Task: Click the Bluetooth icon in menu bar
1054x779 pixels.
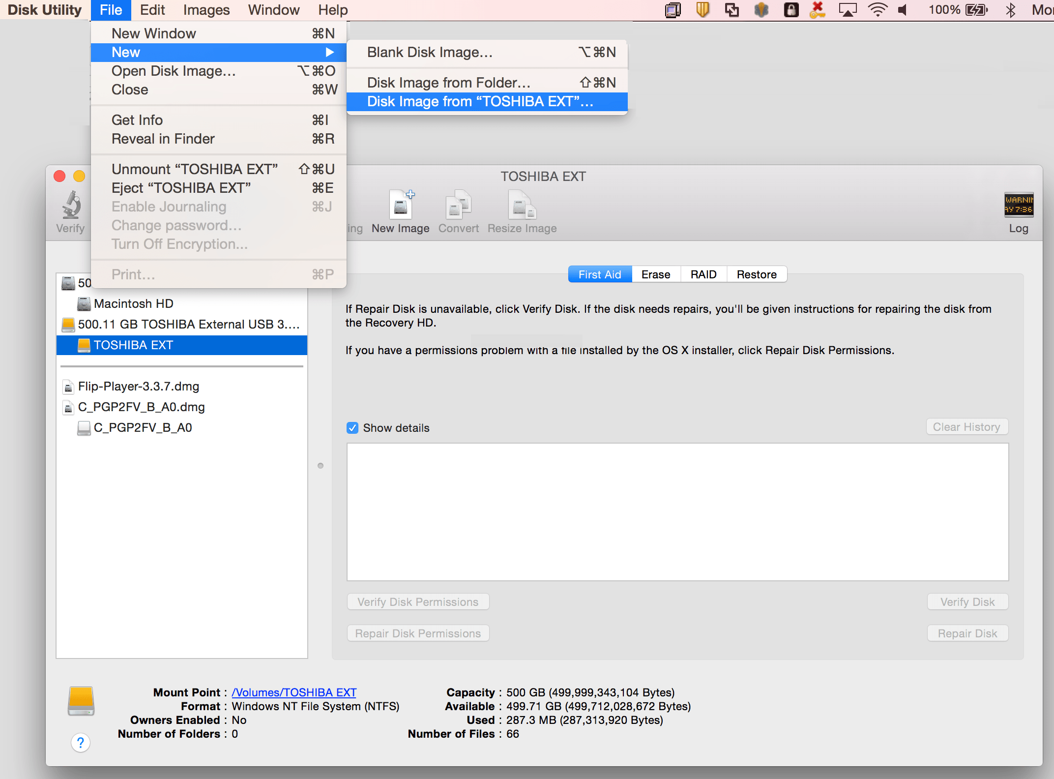Action: coord(1010,10)
